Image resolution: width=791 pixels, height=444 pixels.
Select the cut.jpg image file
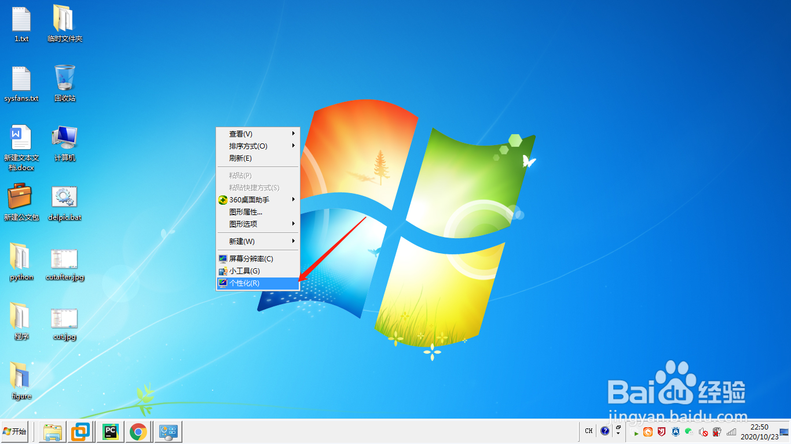(x=64, y=324)
